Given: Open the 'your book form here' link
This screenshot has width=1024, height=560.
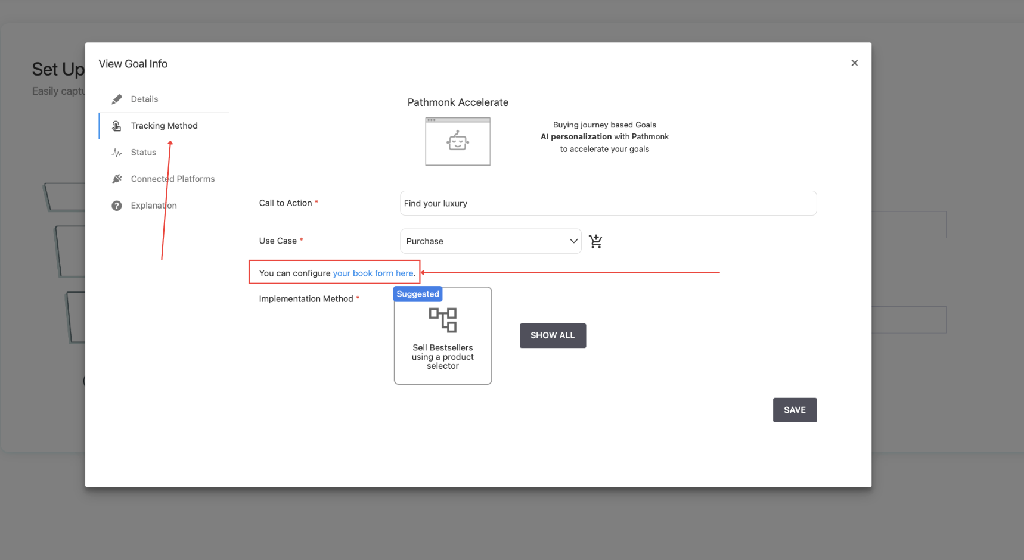Looking at the screenshot, I should [373, 273].
